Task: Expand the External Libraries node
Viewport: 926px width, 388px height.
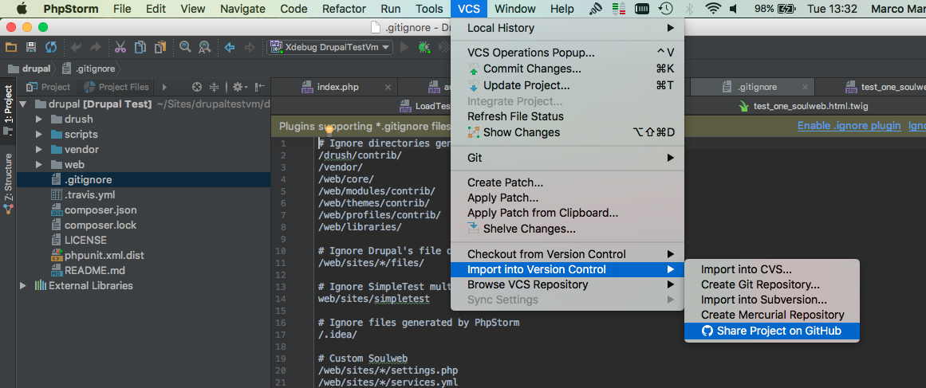Action: tap(24, 285)
